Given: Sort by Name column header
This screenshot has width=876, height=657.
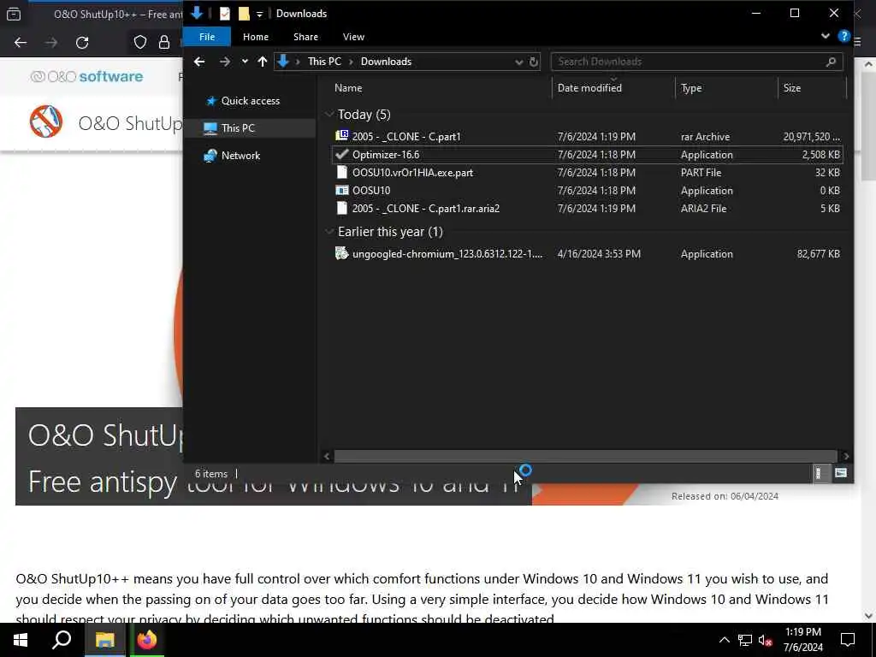Looking at the screenshot, I should coord(348,88).
